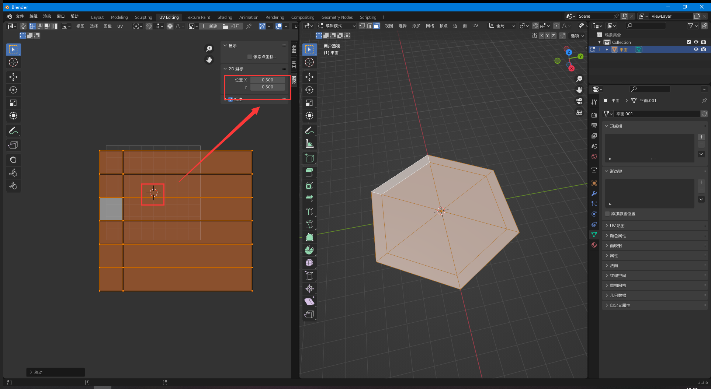Screen dimensions: 711x389
Task: Select the Annotate tool in UV editor
Action: 13,130
